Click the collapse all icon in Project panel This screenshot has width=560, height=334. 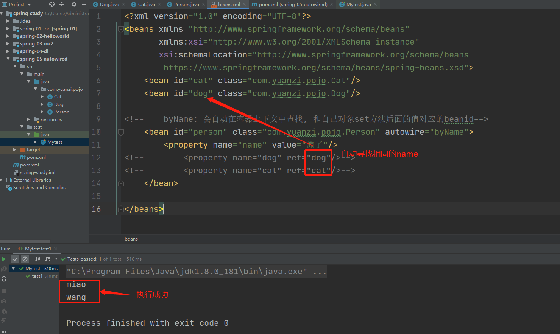[62, 4]
